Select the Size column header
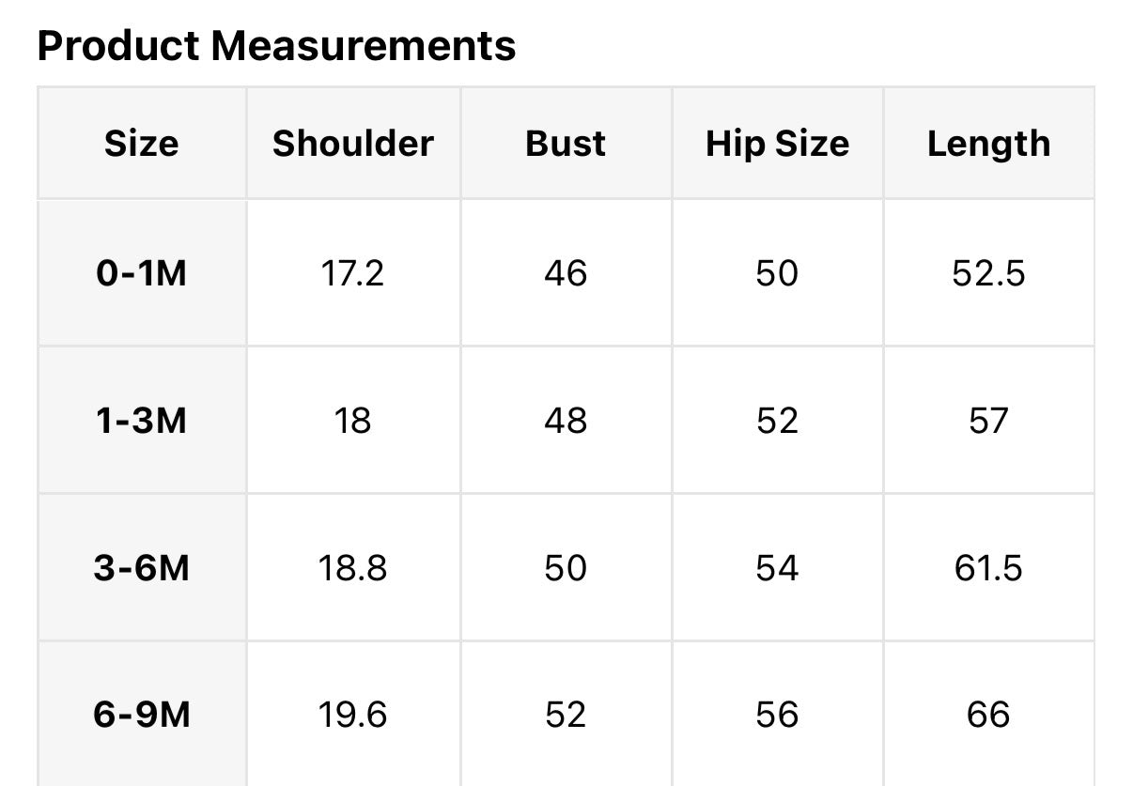1133x786 pixels. [x=141, y=144]
